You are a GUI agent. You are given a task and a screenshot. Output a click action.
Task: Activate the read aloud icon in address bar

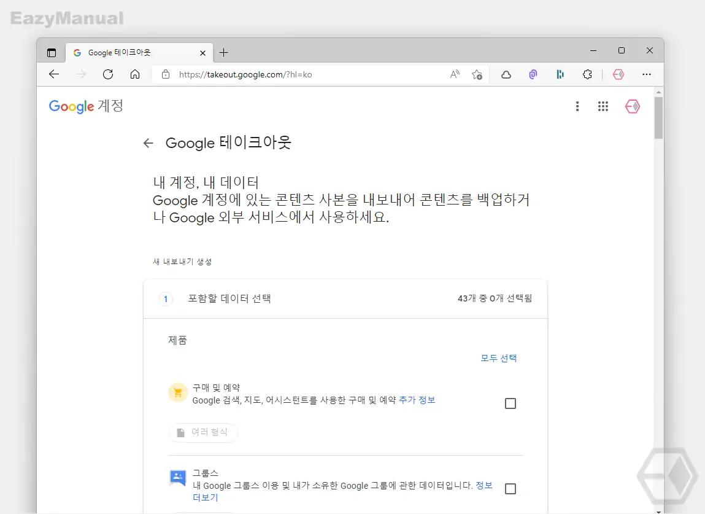click(x=455, y=74)
